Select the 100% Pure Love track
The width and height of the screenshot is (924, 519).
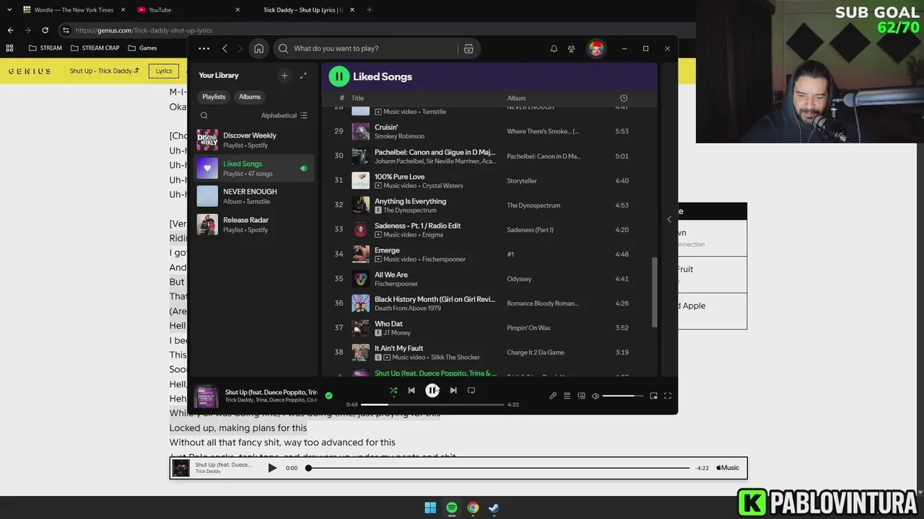[x=489, y=180]
